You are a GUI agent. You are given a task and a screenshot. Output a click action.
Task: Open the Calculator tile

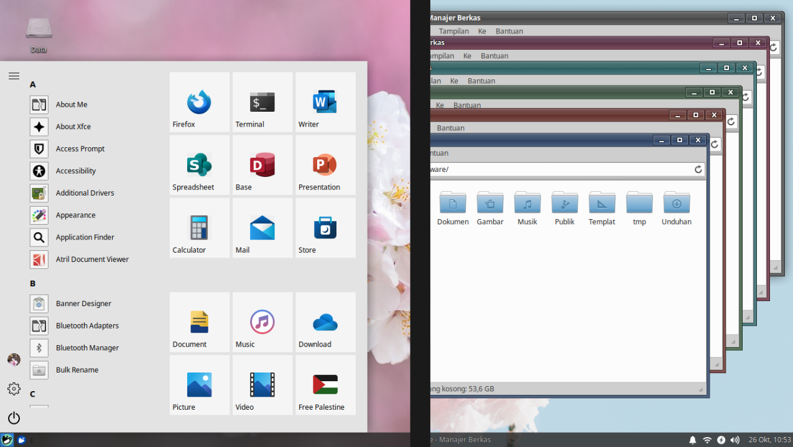(200, 228)
